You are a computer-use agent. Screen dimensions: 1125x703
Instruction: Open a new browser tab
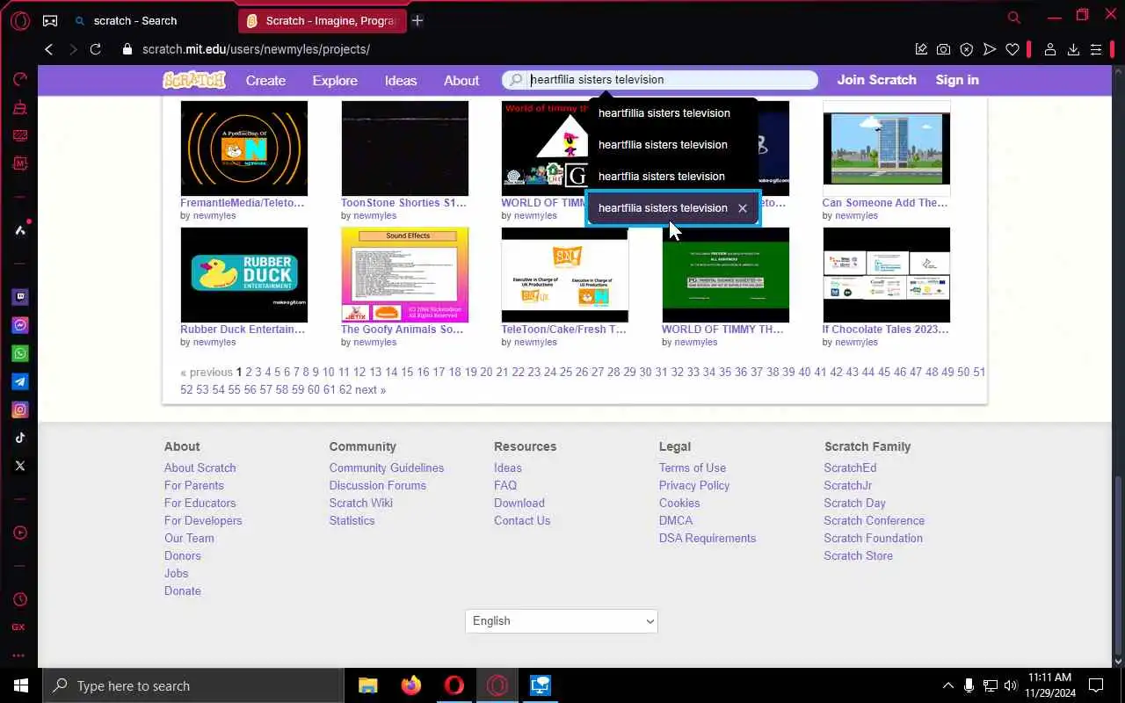pos(417,20)
